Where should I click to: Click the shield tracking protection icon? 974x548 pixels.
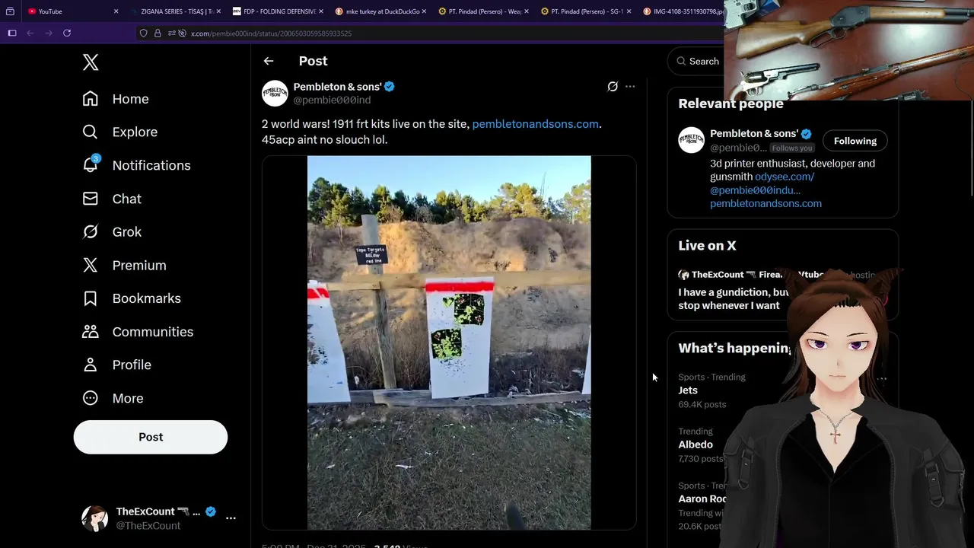[143, 33]
